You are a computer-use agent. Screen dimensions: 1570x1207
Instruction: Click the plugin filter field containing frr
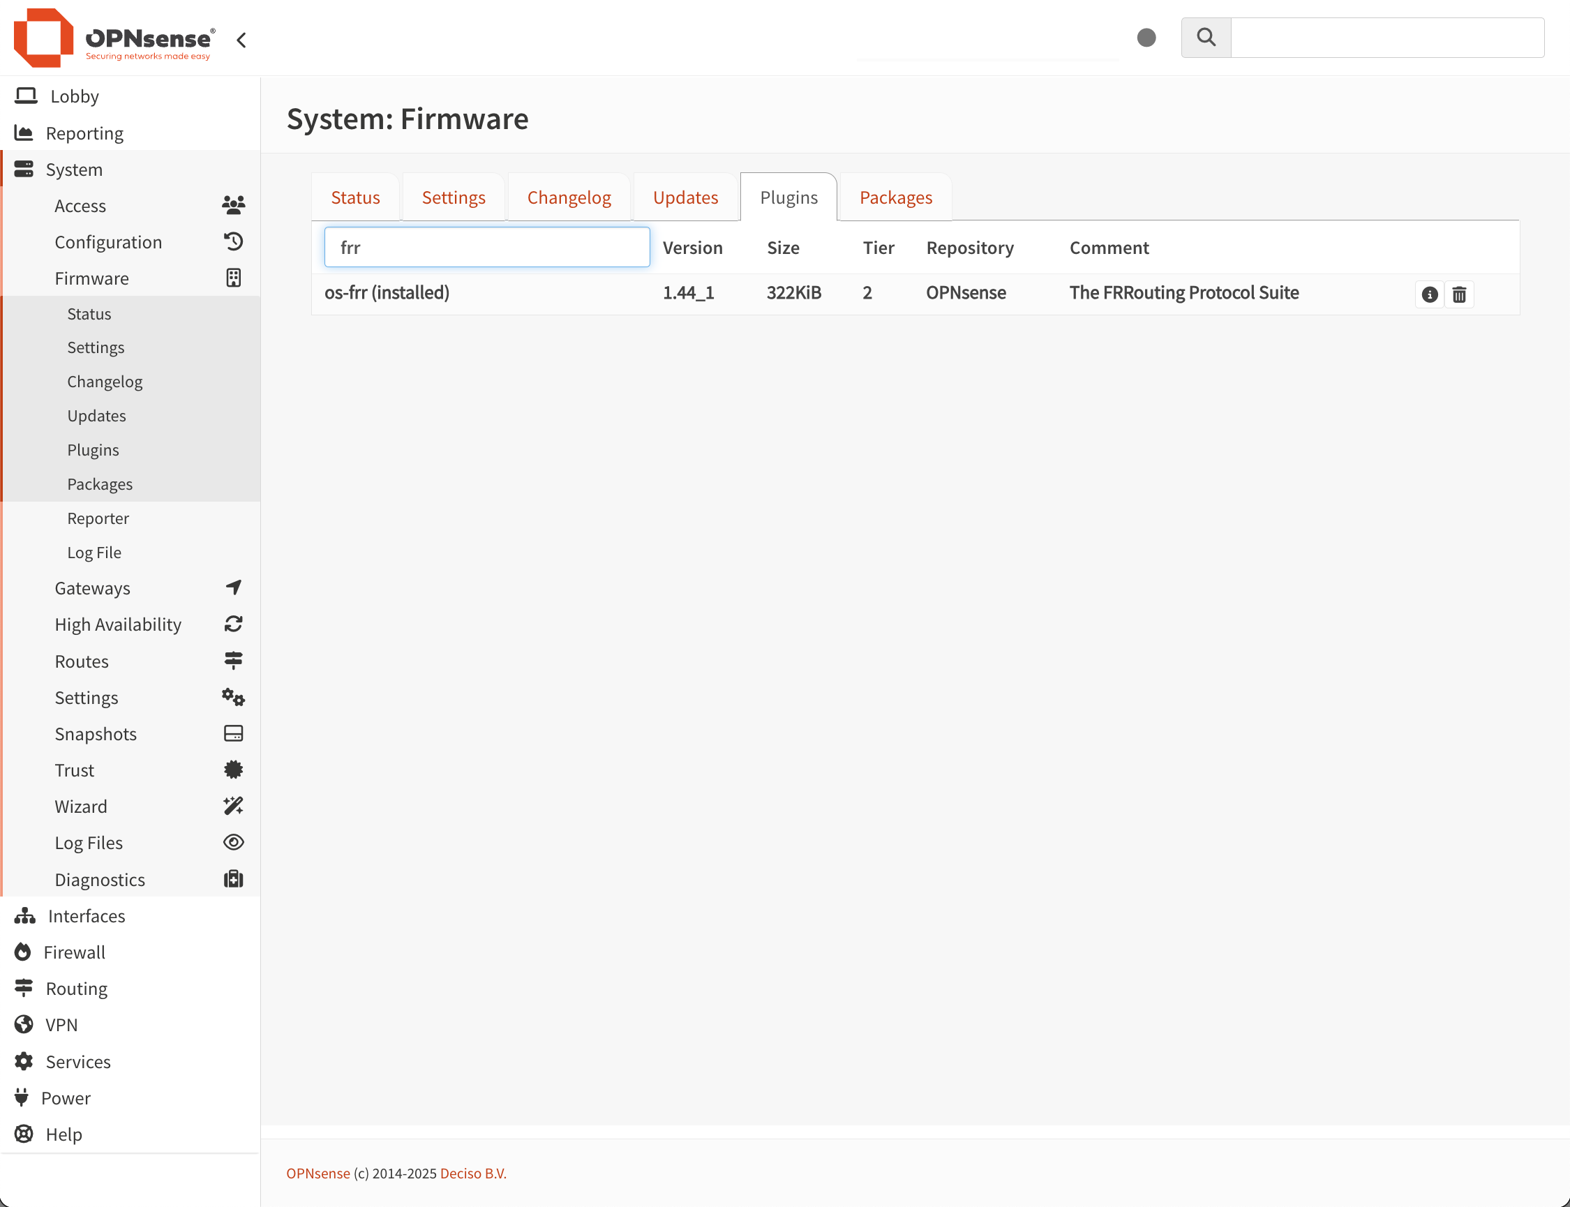[486, 248]
